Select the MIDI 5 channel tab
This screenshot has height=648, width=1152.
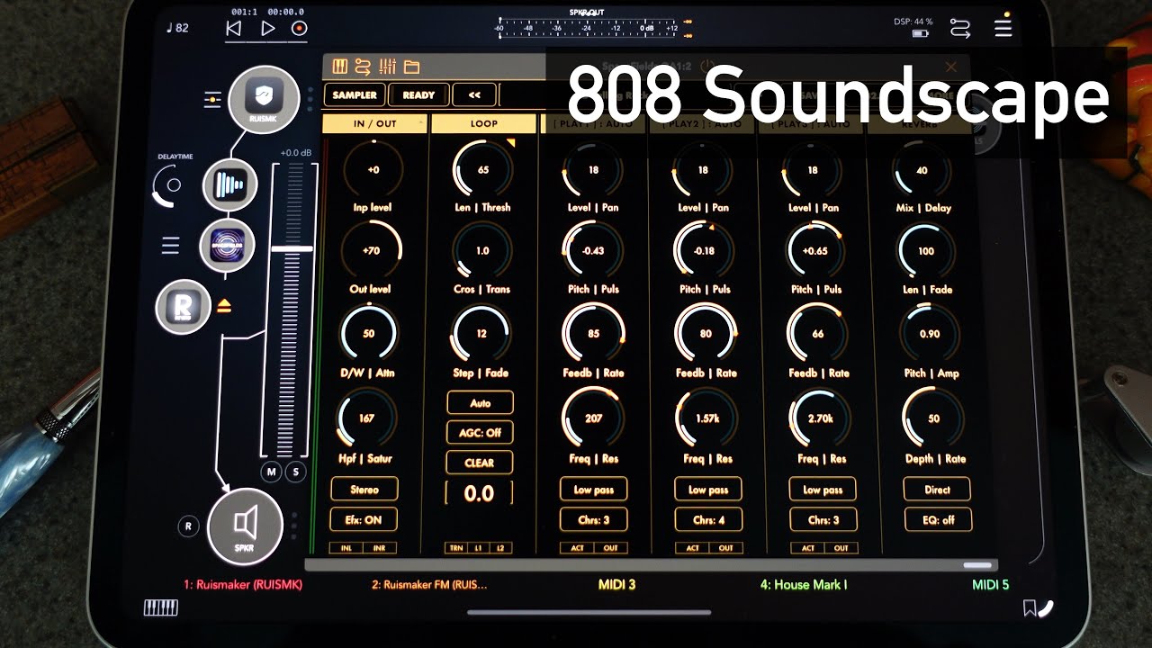(x=990, y=585)
